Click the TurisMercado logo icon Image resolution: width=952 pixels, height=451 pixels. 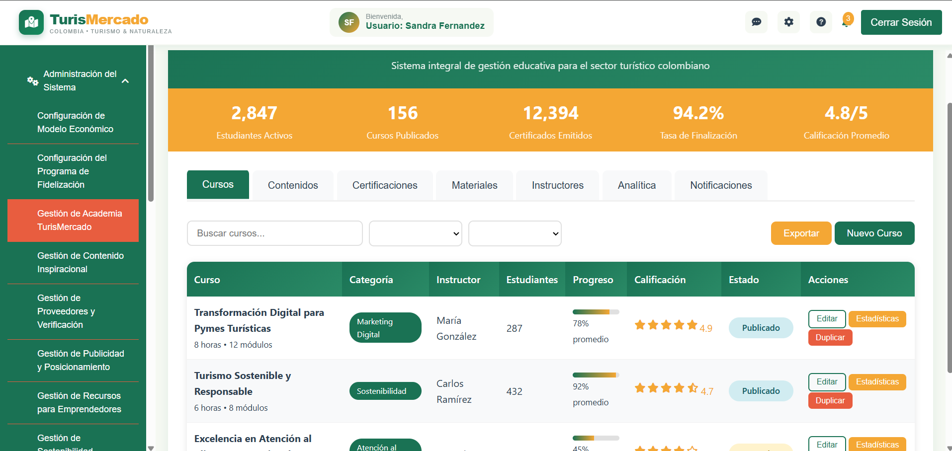point(31,22)
